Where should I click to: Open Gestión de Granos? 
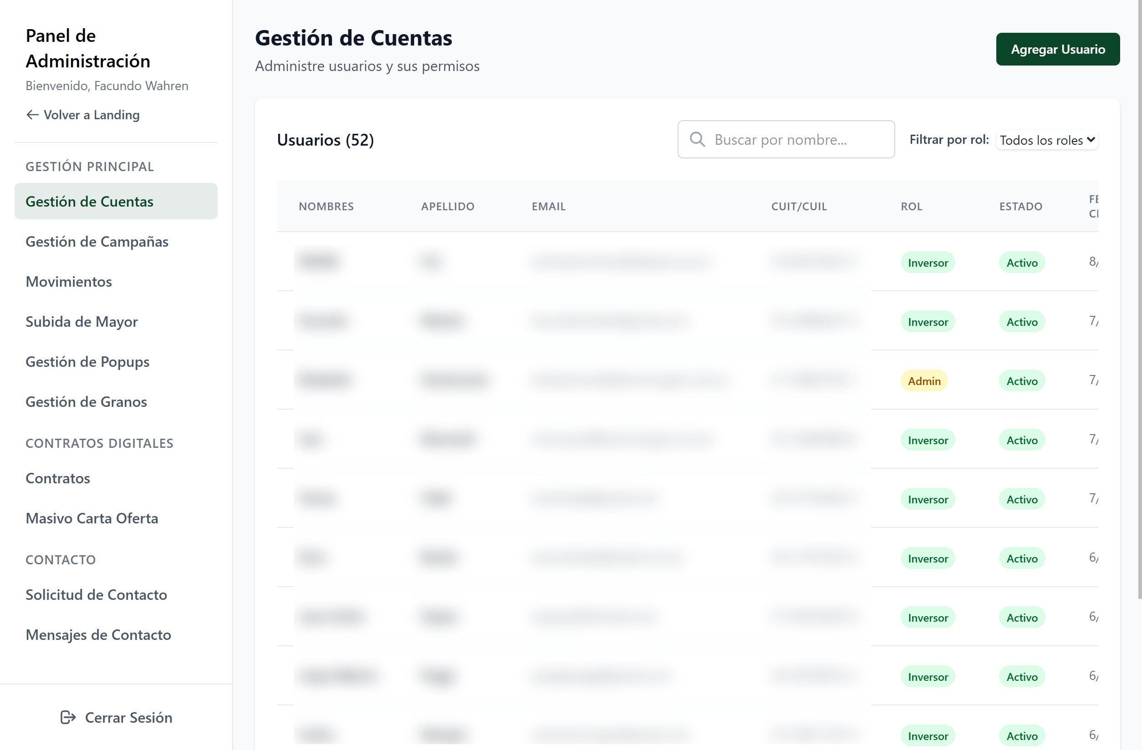click(87, 401)
